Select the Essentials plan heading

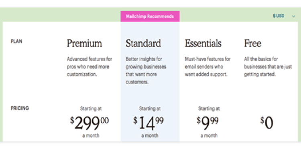[203, 43]
